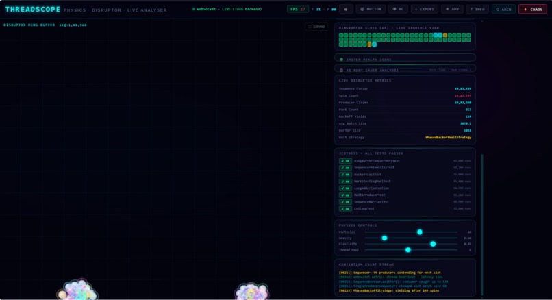Viewport: 552px width, 300px height.
Task: Adjust the Thread Pool slider handle
Action: coord(408,250)
